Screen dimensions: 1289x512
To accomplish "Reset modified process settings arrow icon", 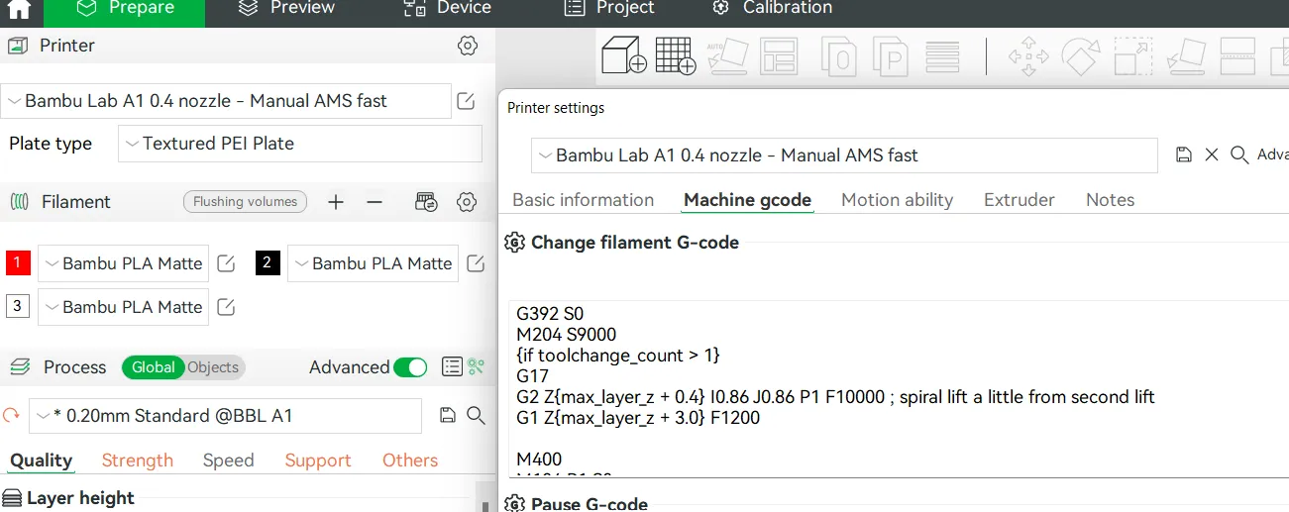I will coord(12,416).
